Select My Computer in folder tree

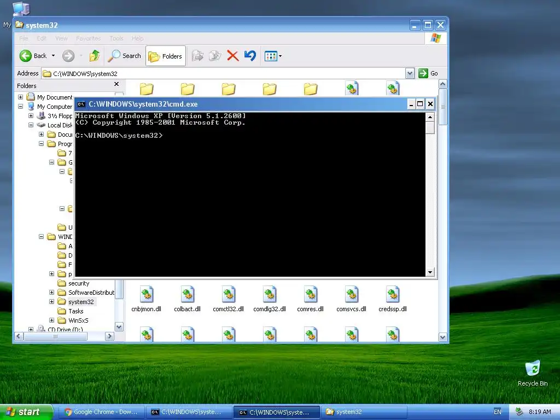pos(54,107)
